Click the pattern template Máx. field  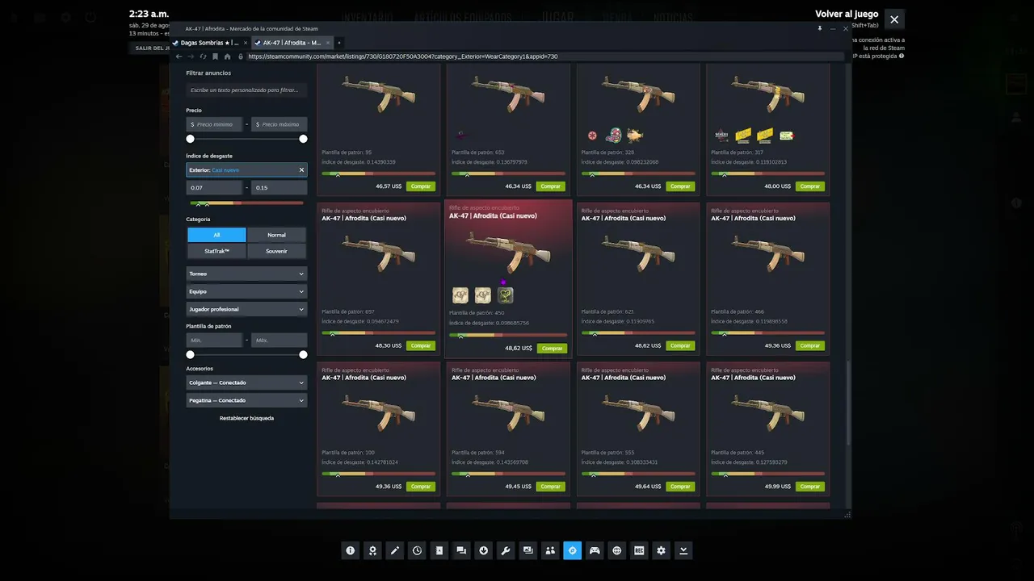pyautogui.click(x=280, y=340)
